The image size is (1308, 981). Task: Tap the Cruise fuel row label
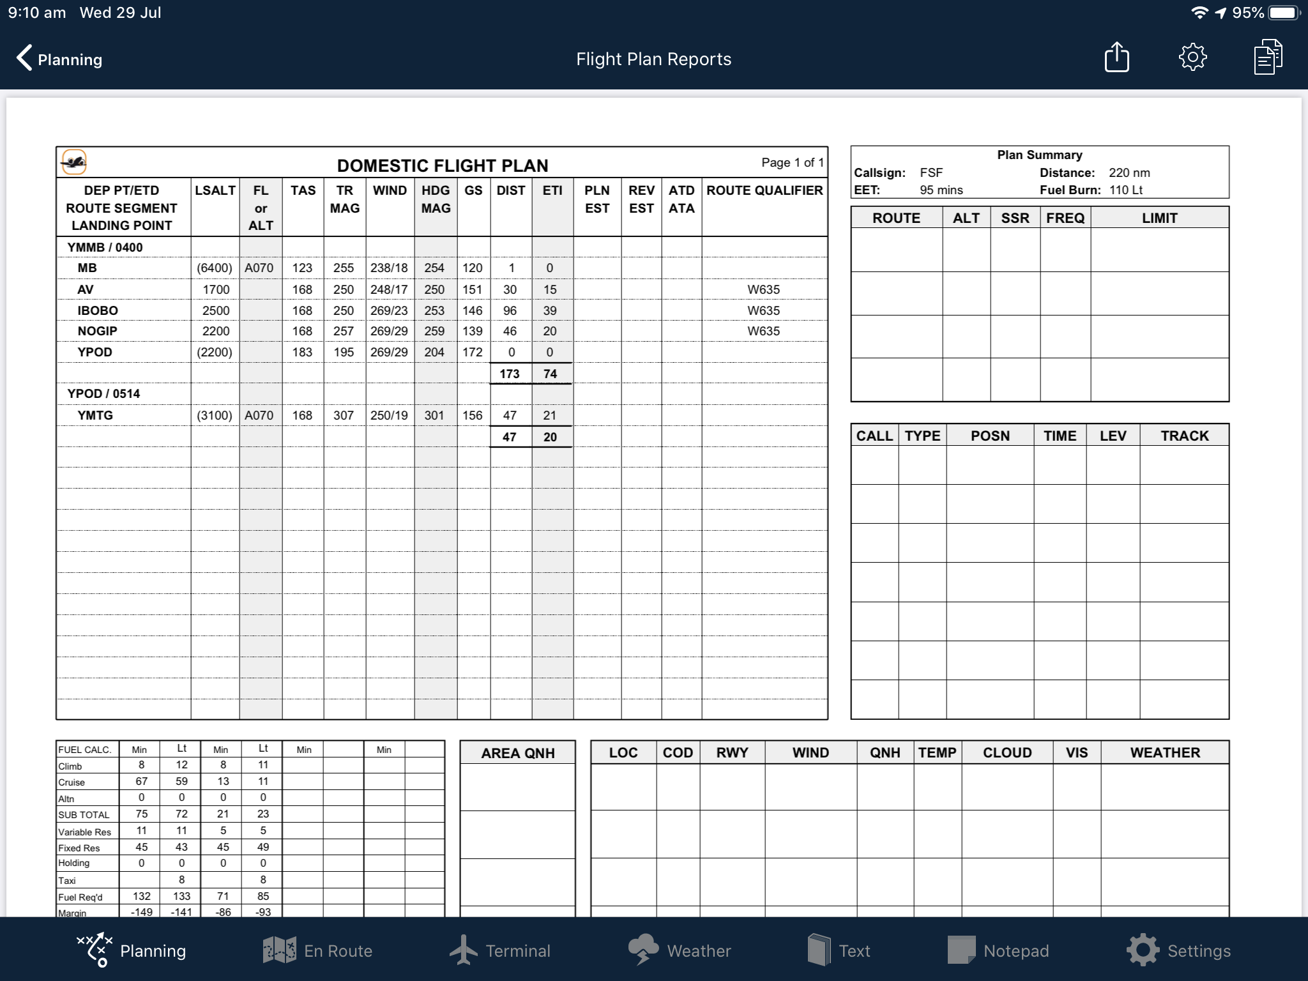pos(72,782)
